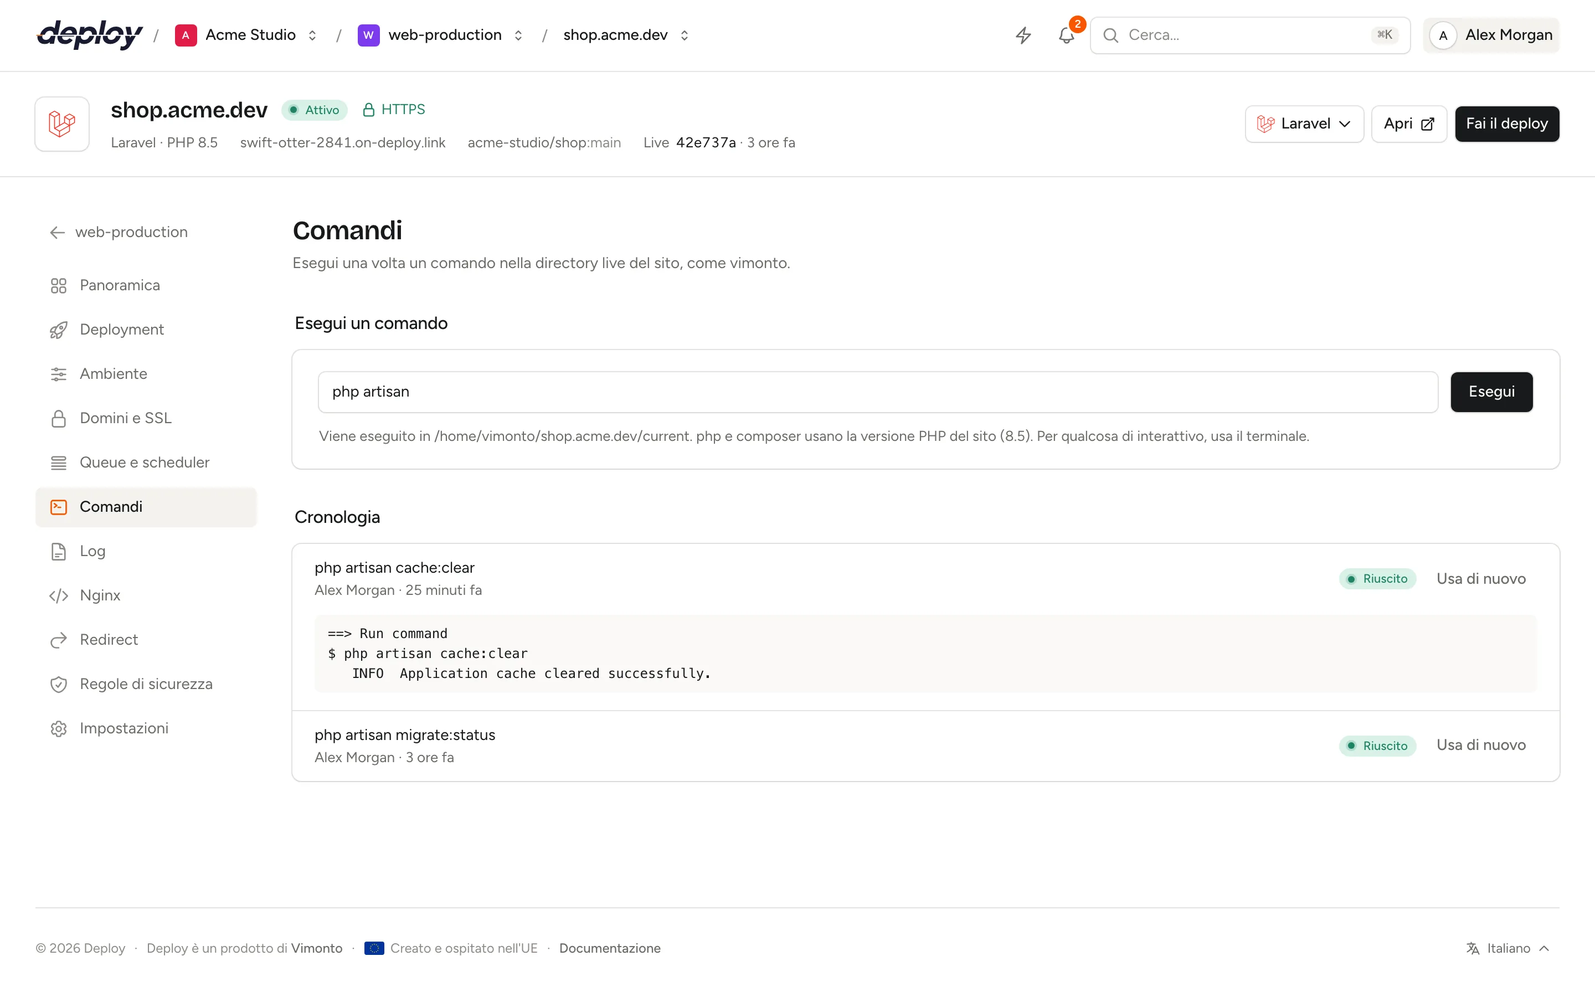Click the acme-studio/shop:main repository text

544,142
